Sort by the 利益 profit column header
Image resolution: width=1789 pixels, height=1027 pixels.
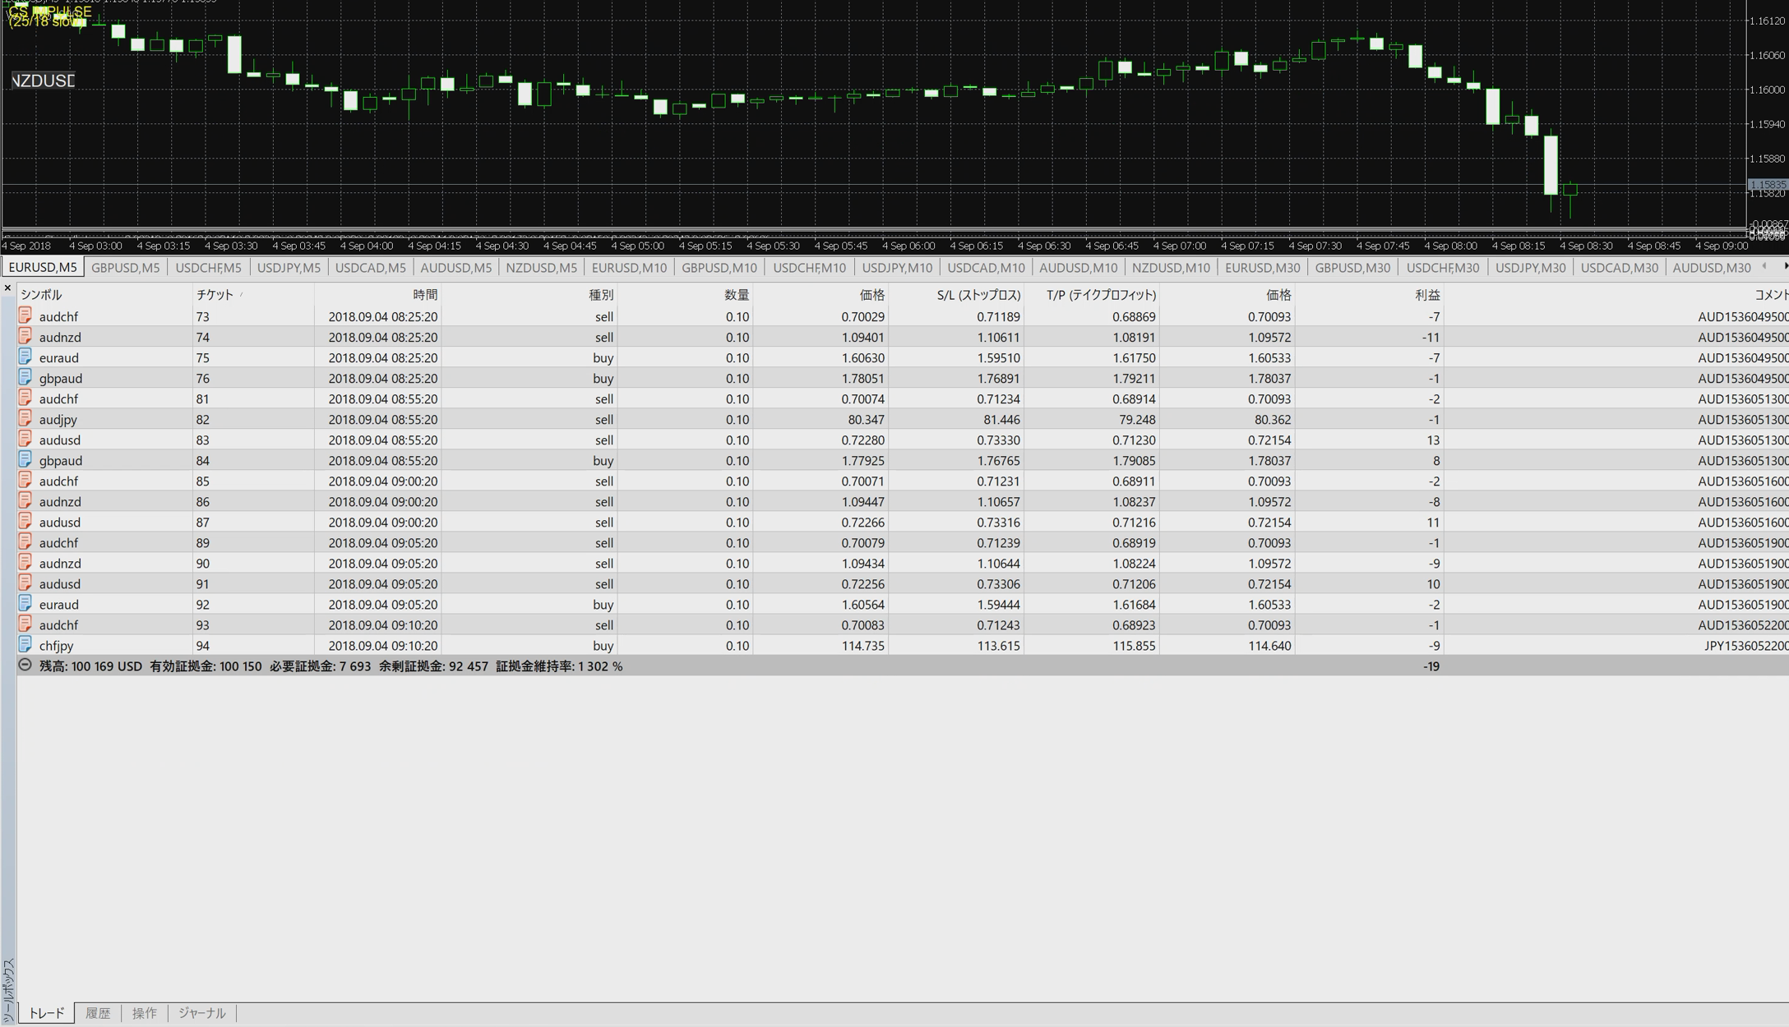(x=1426, y=294)
